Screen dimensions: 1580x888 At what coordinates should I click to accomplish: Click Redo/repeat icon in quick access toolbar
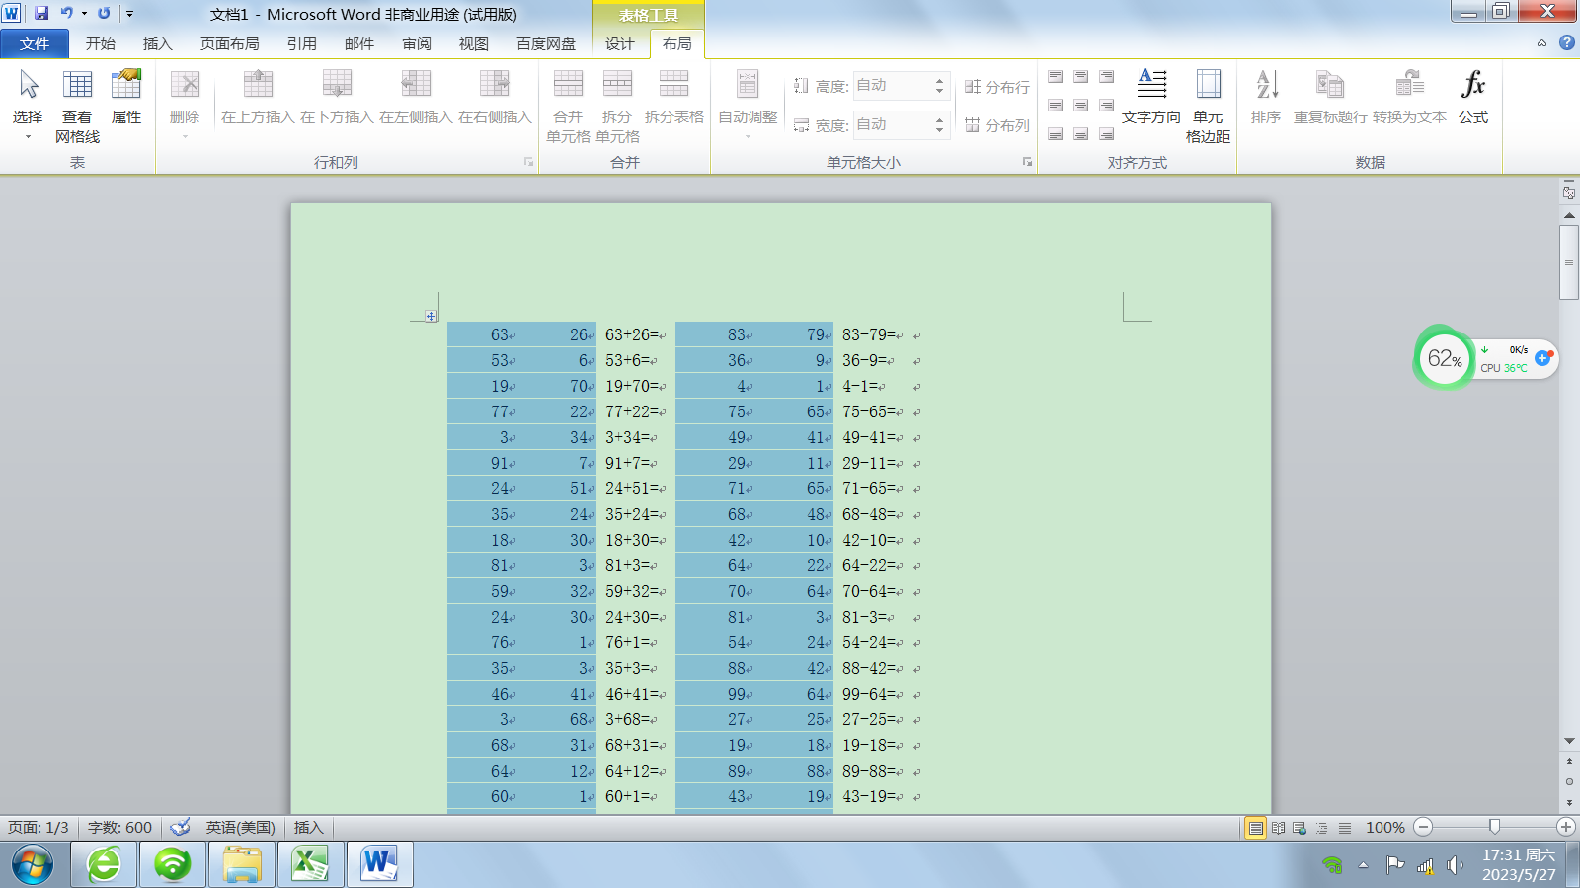[x=104, y=14]
